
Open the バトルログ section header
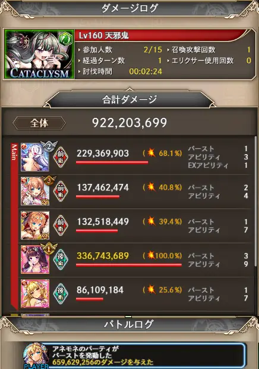129,325
